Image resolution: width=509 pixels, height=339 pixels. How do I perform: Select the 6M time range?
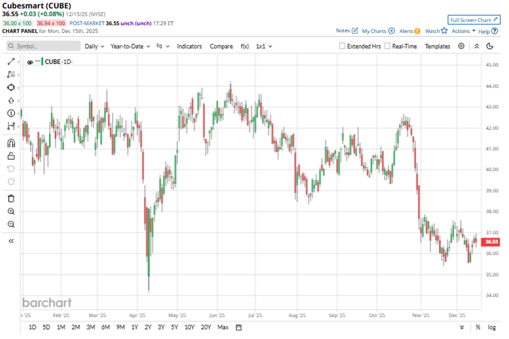106,327
